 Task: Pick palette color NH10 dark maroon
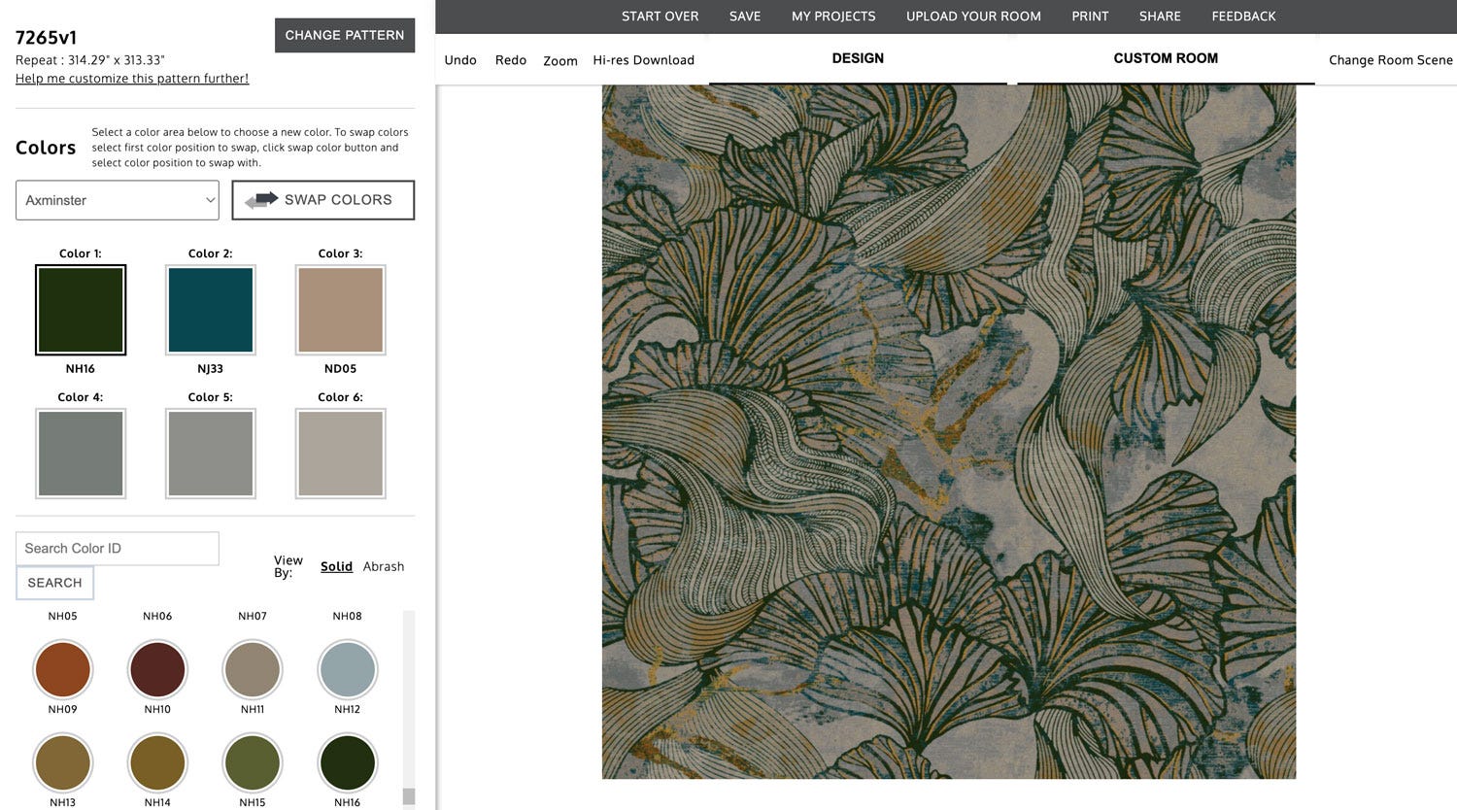(x=157, y=669)
